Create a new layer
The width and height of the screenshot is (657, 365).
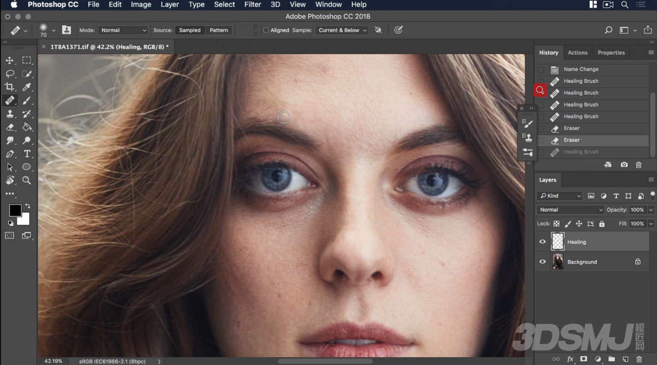[x=625, y=359]
